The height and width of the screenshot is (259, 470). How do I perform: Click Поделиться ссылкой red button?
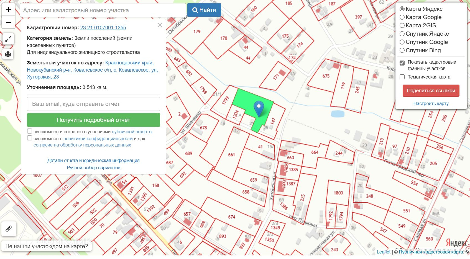[x=431, y=91]
